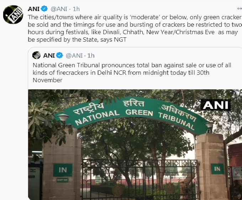Screen dimensions: 242x200
Task: Click the @ANI handle inside quoted tweet
Action: [x=74, y=56]
